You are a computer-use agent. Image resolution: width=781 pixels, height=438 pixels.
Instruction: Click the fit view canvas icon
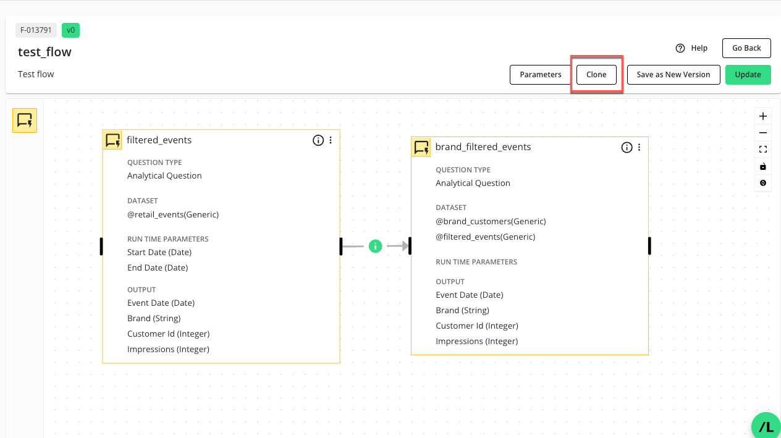tap(763, 150)
